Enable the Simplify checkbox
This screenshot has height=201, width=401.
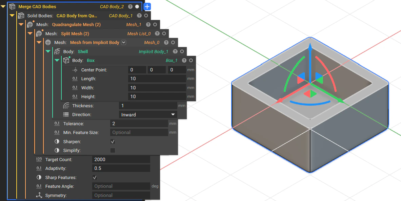point(113,151)
